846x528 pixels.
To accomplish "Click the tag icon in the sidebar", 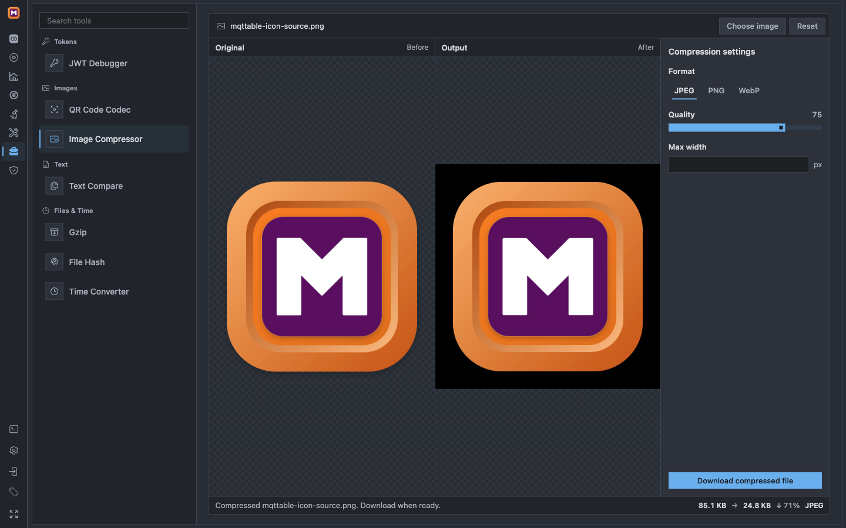I will pyautogui.click(x=14, y=492).
